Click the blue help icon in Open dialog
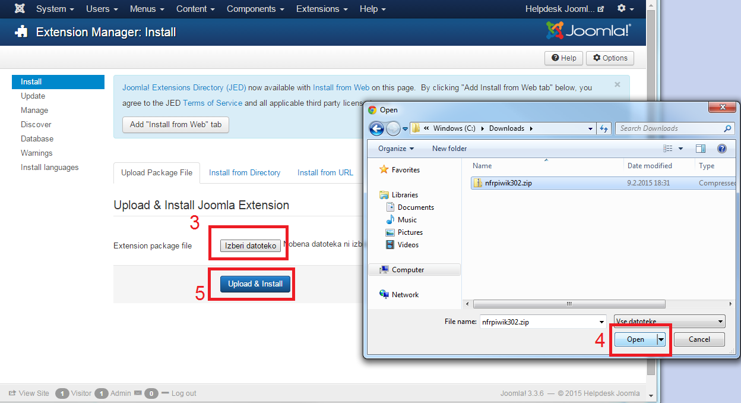 [x=722, y=149]
